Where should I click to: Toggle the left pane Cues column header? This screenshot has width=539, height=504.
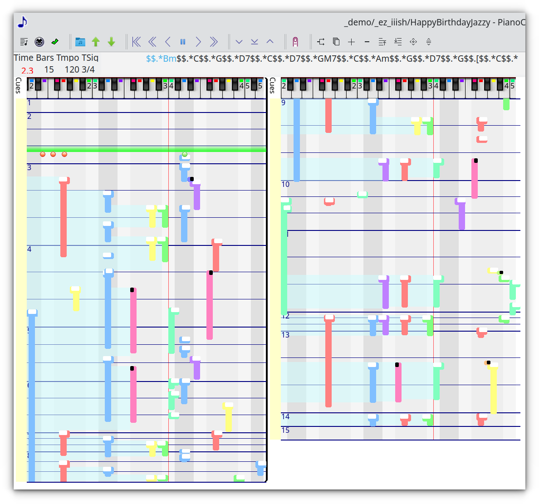tap(19, 85)
